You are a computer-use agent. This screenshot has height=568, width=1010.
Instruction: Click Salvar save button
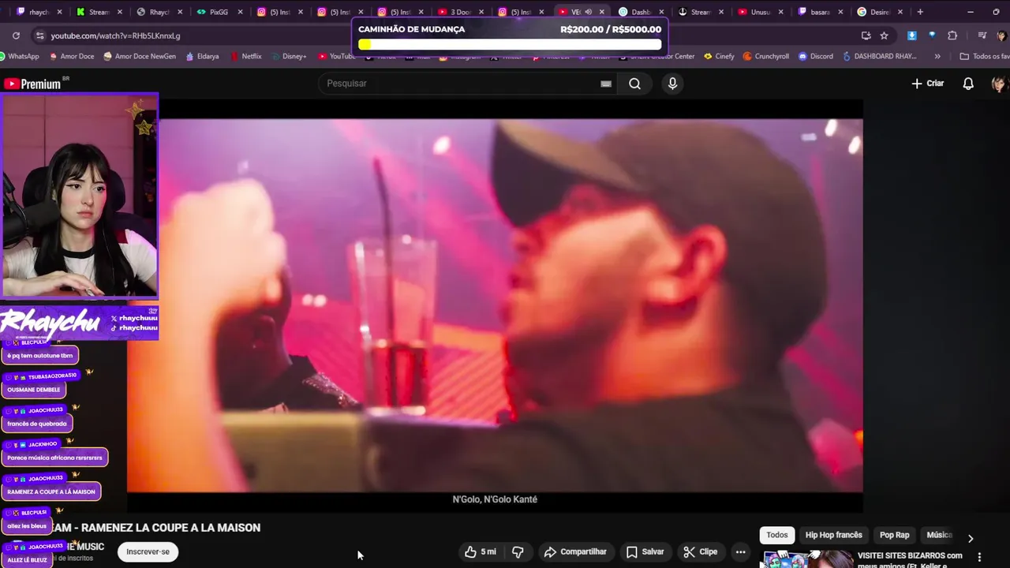pos(645,551)
